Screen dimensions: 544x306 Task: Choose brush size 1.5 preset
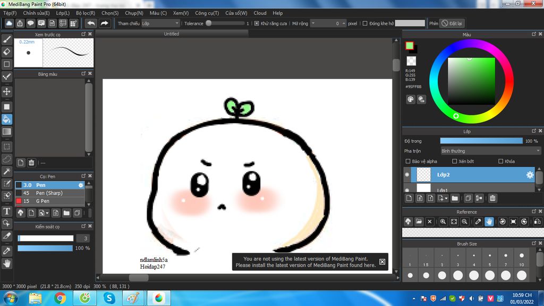(426, 259)
